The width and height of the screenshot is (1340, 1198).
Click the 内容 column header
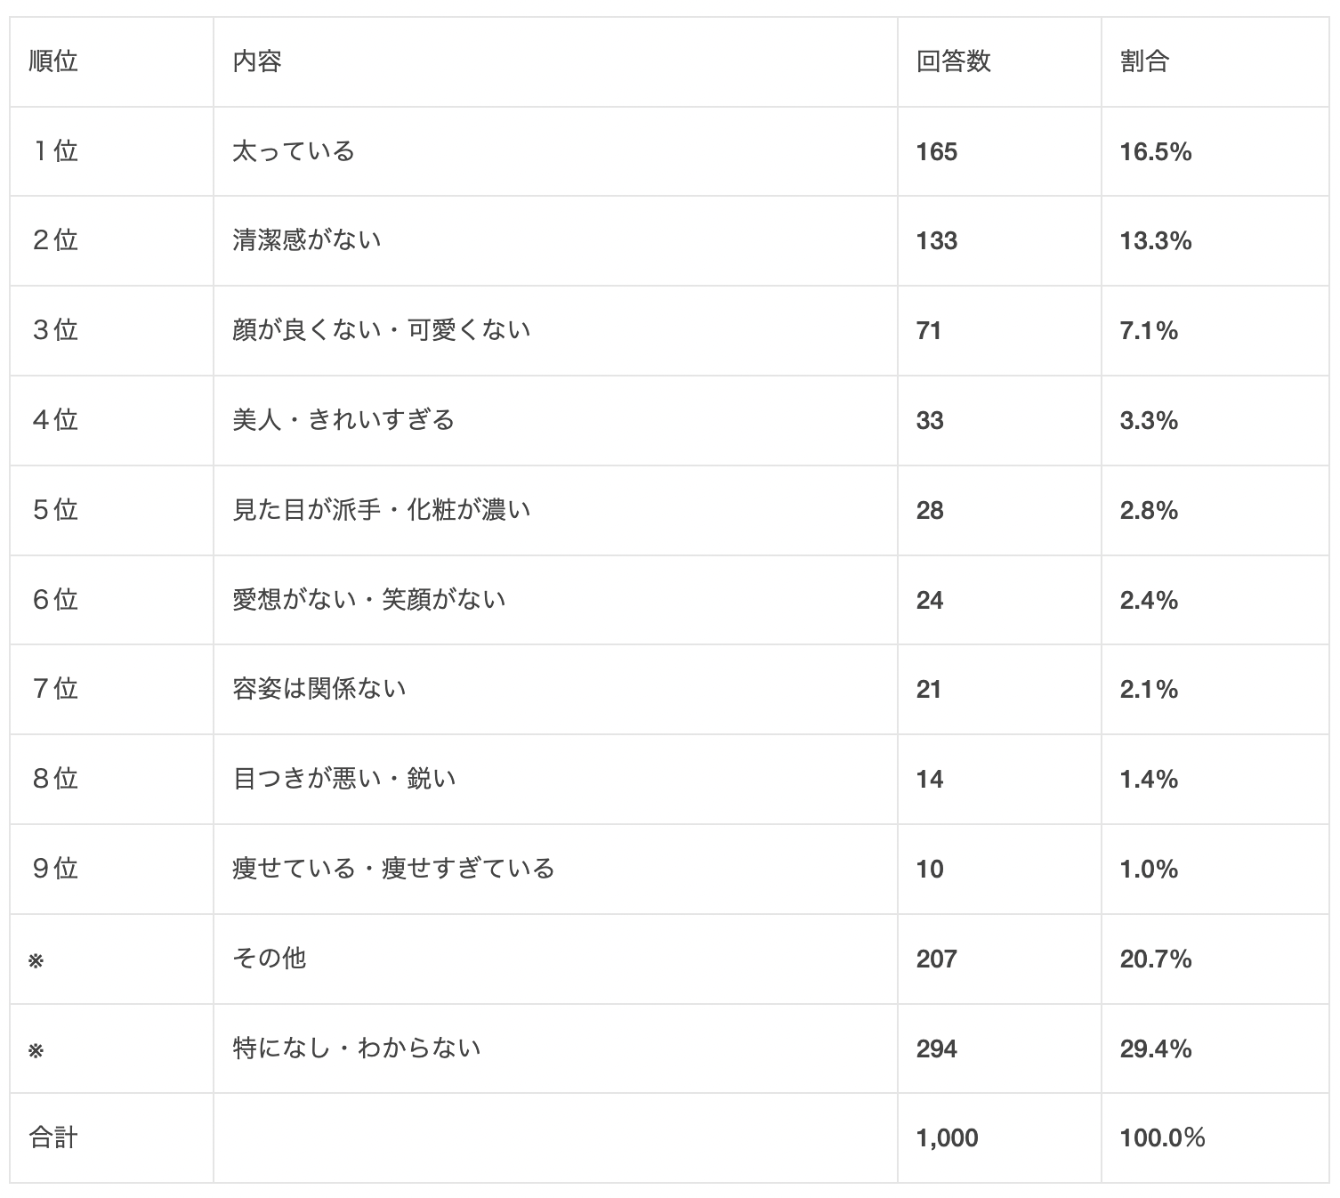257,61
